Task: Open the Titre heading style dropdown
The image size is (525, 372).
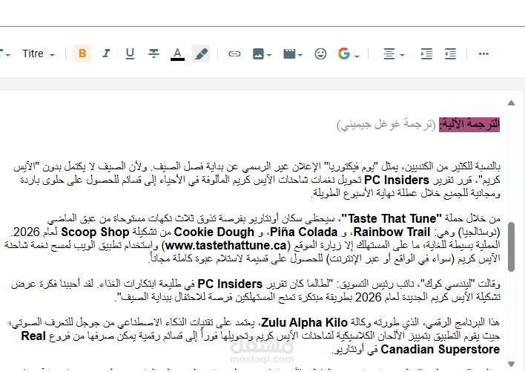Action: pos(38,53)
